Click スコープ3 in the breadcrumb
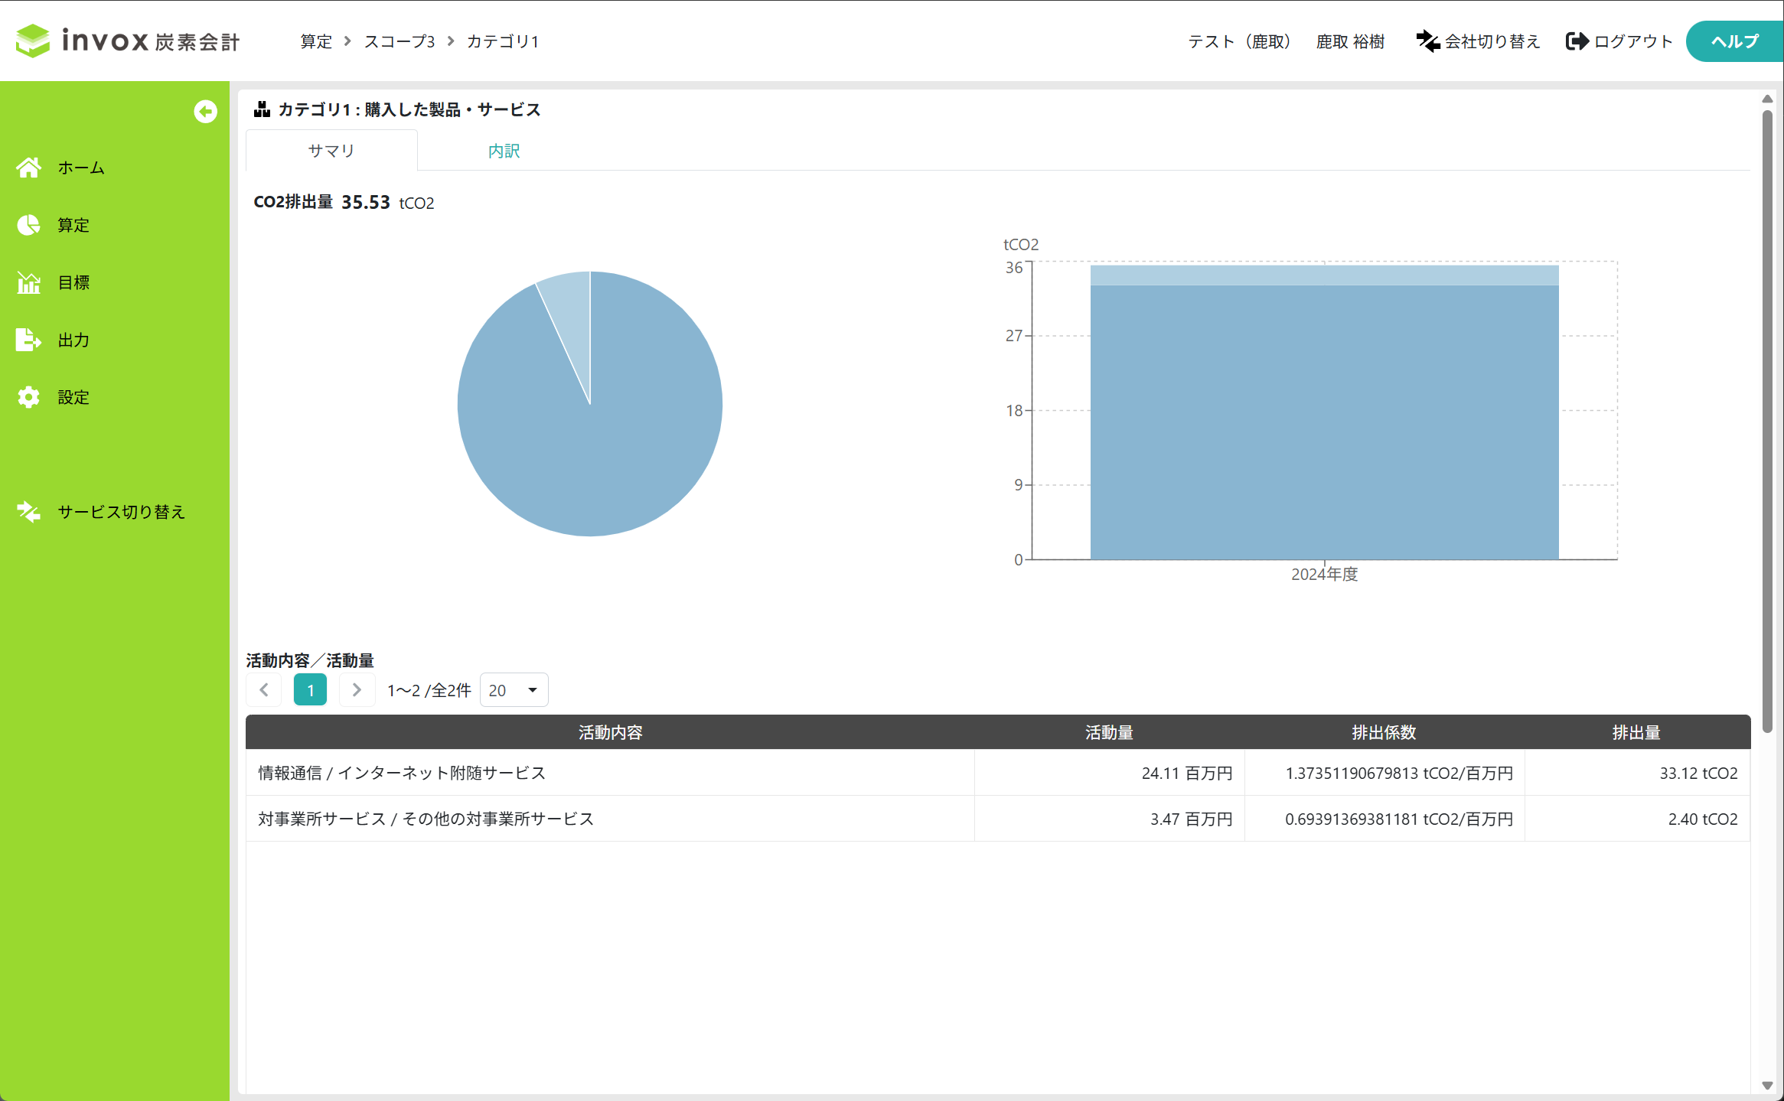The width and height of the screenshot is (1784, 1101). (399, 41)
